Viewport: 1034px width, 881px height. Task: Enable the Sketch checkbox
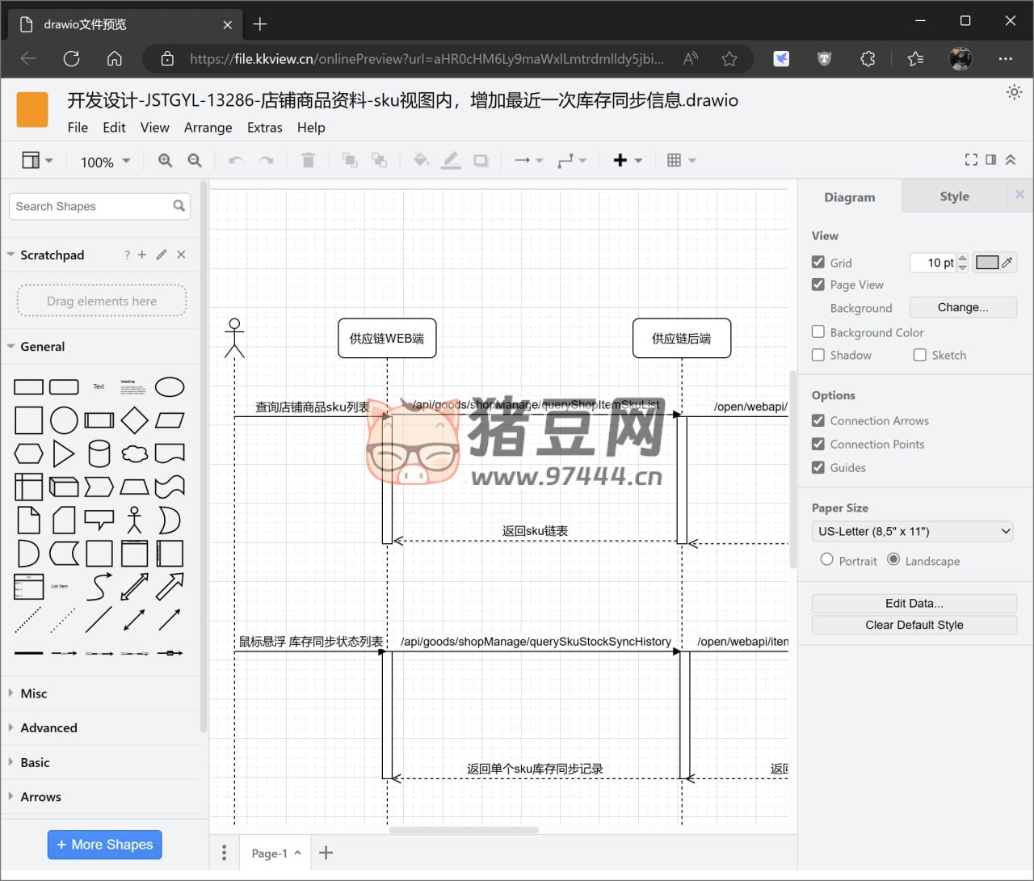tap(919, 355)
